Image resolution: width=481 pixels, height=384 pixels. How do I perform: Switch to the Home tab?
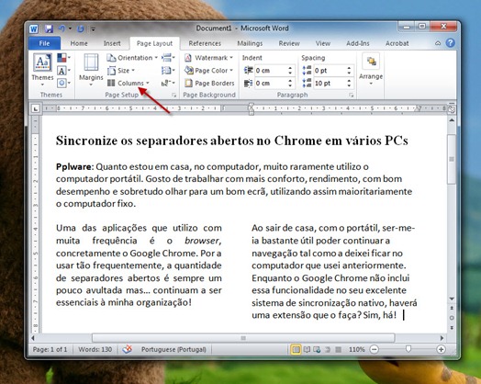coord(79,43)
